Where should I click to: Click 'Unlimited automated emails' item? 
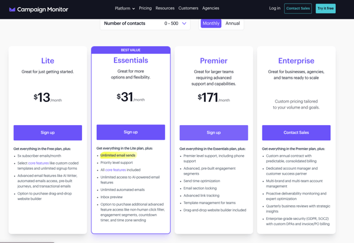[123, 190]
